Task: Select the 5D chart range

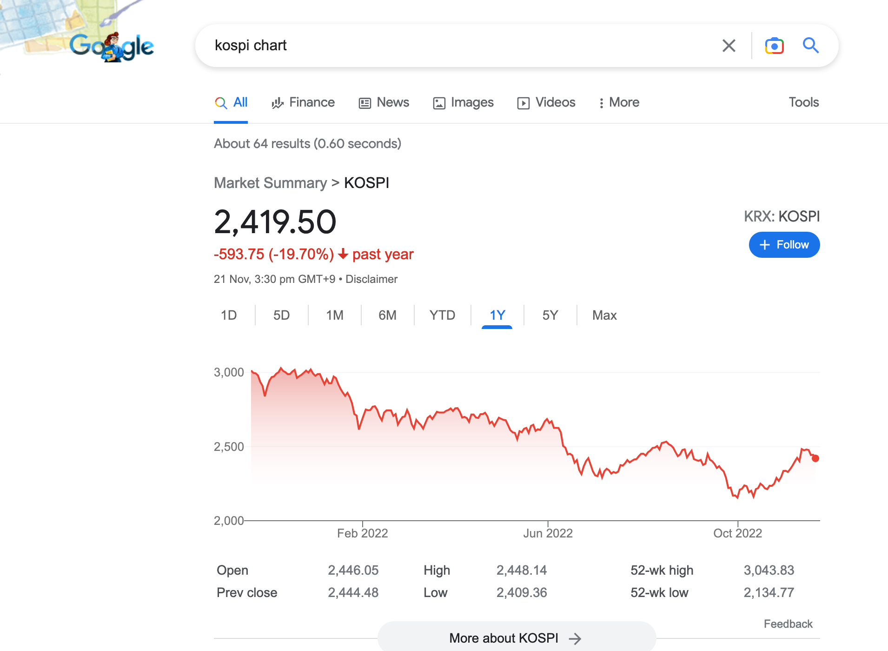Action: [x=281, y=315]
